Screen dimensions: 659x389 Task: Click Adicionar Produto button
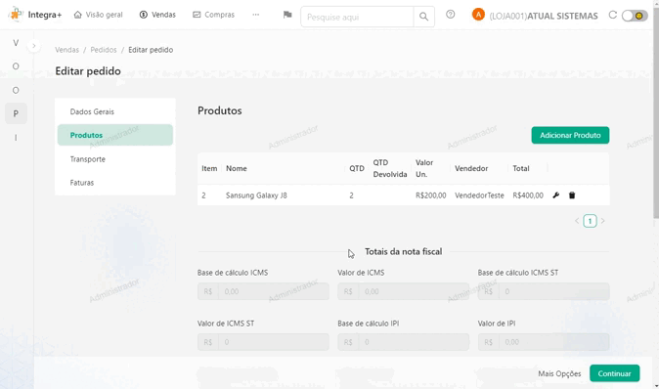click(x=570, y=135)
